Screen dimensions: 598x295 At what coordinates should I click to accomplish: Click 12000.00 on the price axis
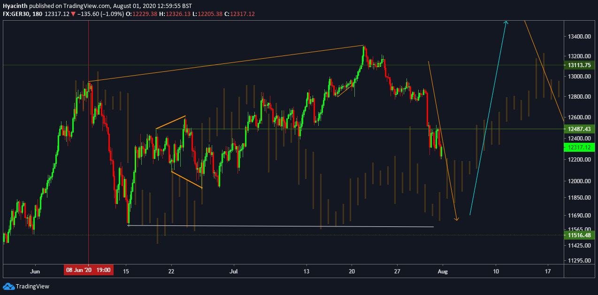point(579,181)
